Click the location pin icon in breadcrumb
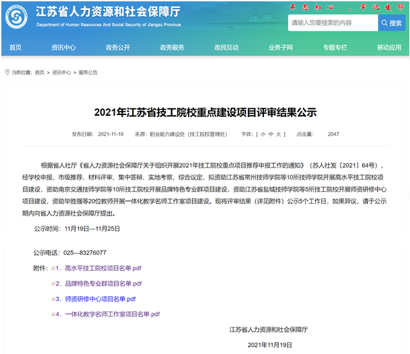This screenshot has height=354, width=410. pos(7,72)
